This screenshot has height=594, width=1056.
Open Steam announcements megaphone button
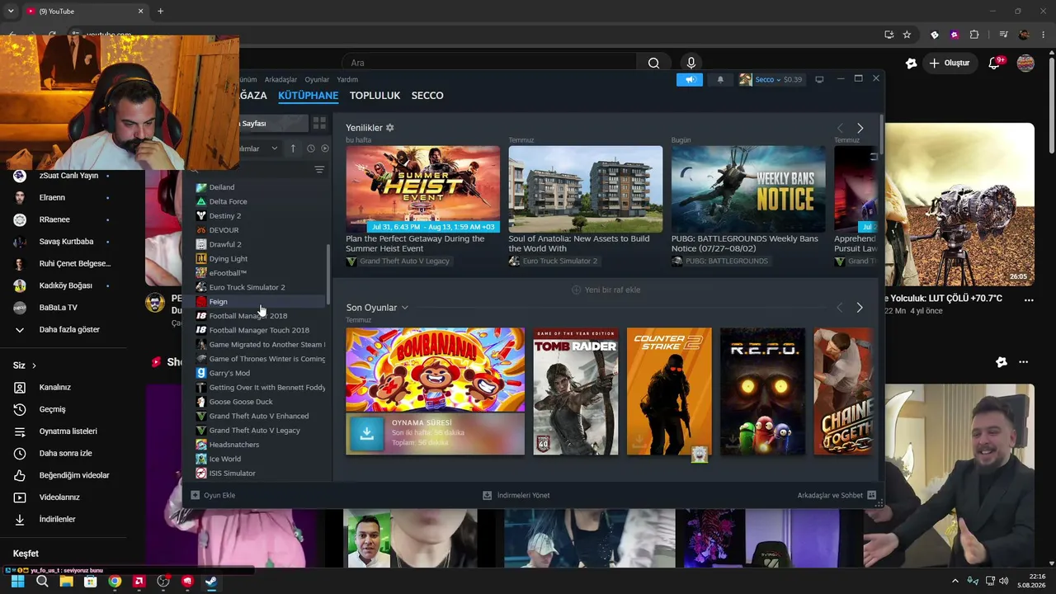tap(690, 79)
